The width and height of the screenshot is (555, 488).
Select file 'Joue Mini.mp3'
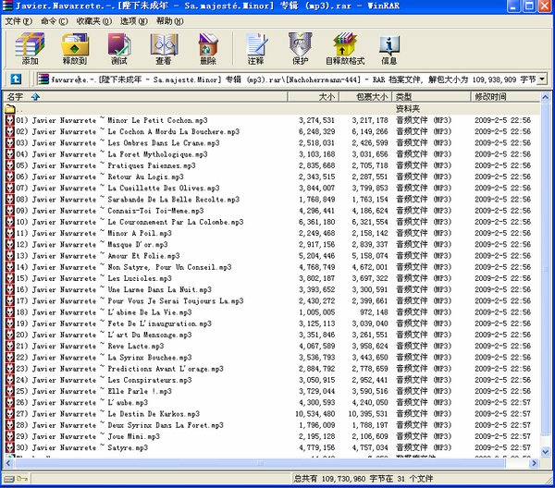click(88, 437)
